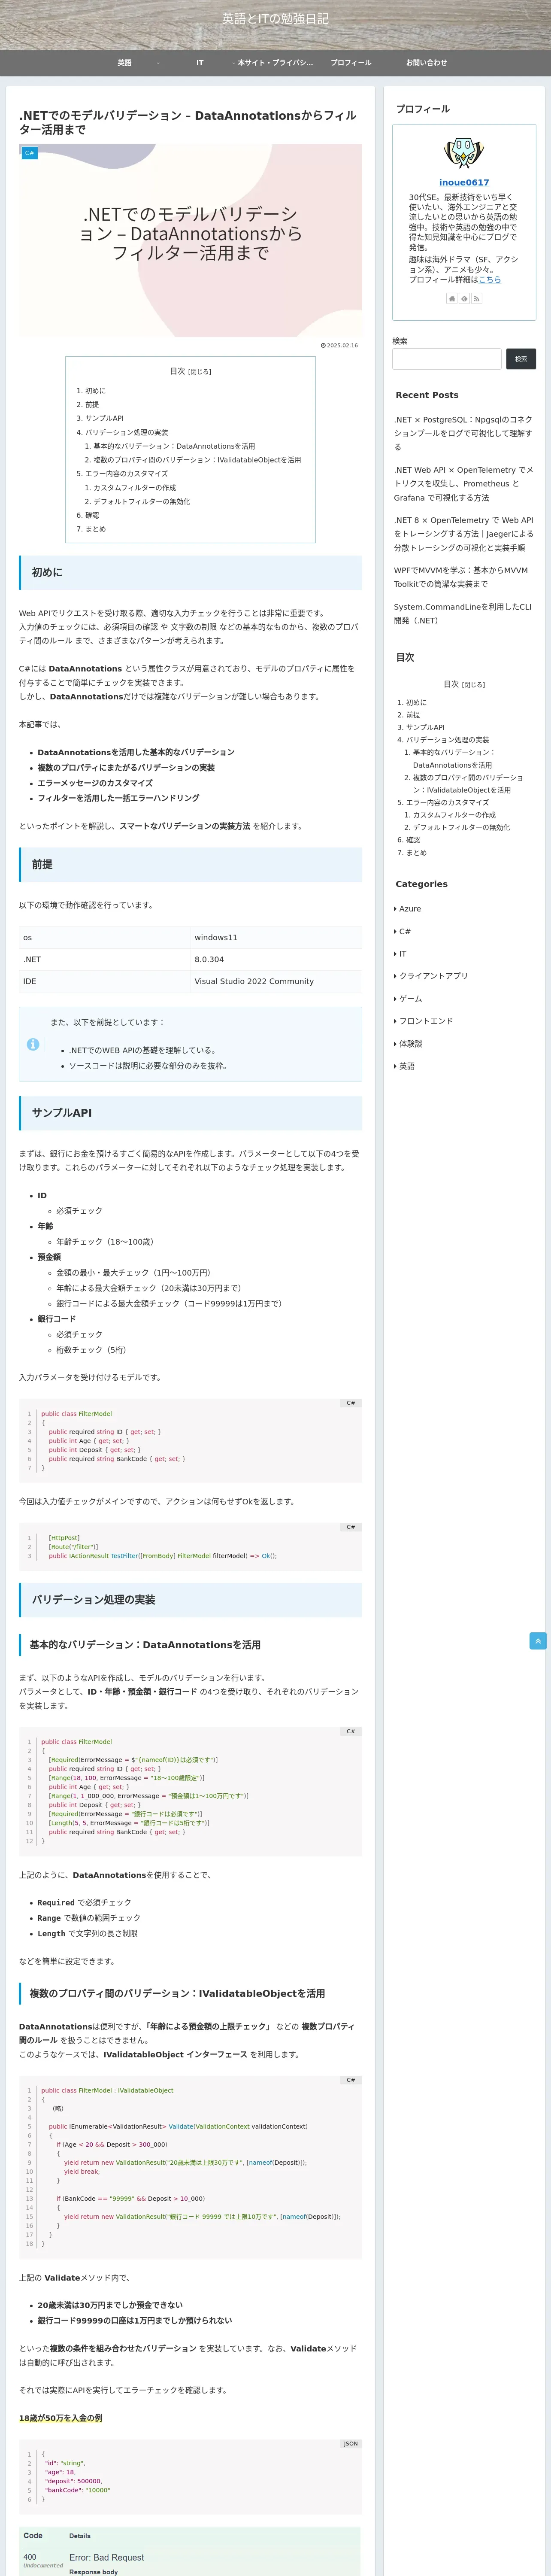Open recent post on Jaeger distributed tracing

463,534
